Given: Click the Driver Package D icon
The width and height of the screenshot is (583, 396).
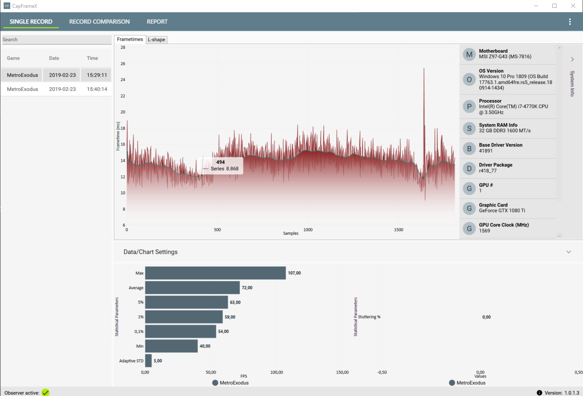Looking at the screenshot, I should (x=469, y=168).
